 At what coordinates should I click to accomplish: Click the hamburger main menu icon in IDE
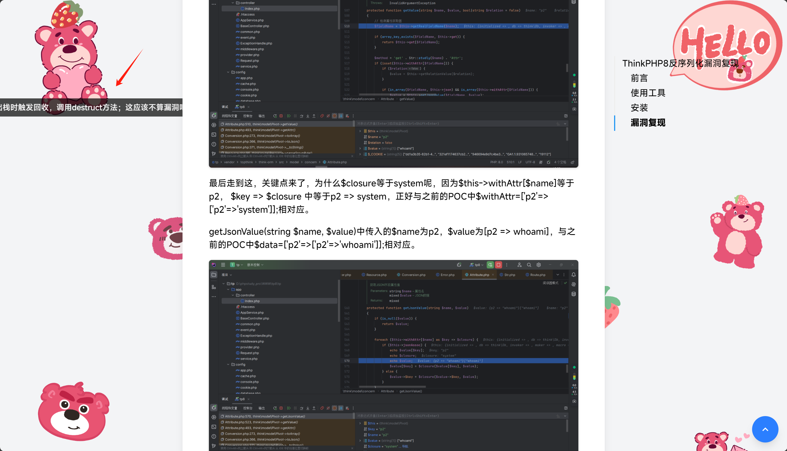coord(223,265)
